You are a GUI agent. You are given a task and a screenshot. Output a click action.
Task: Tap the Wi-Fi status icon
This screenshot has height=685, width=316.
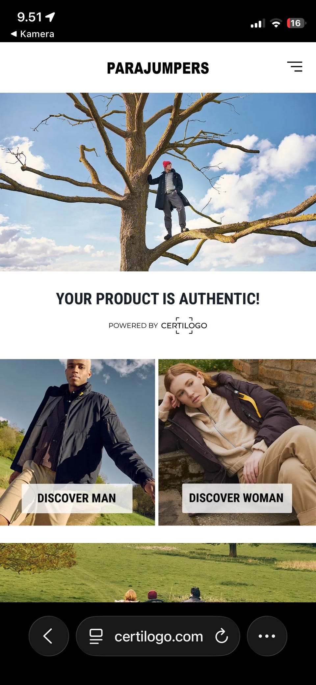point(276,23)
